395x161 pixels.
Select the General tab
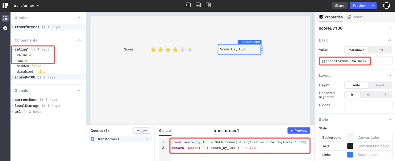coord(165,131)
